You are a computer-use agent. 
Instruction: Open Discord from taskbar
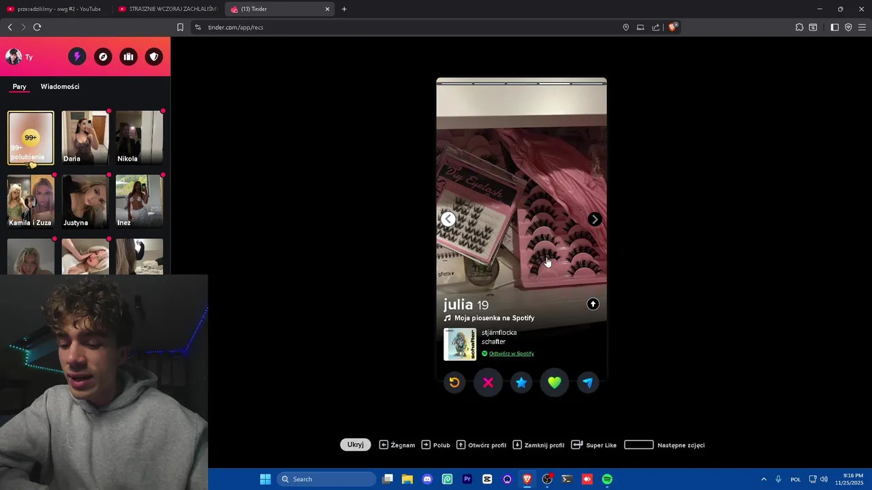pos(427,479)
